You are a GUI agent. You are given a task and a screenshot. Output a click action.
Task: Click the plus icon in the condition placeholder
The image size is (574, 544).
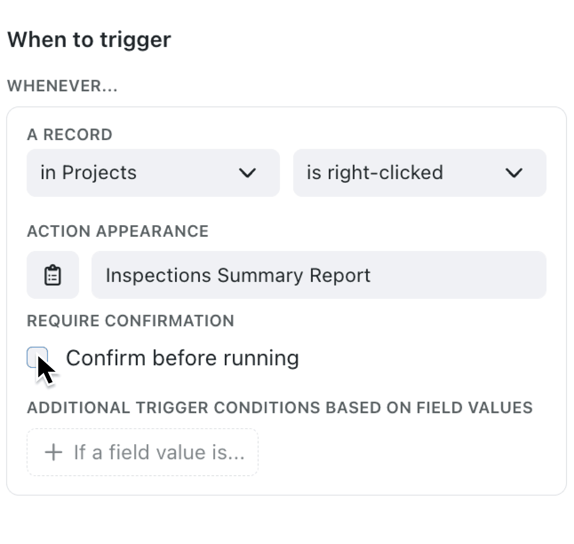coord(53,452)
